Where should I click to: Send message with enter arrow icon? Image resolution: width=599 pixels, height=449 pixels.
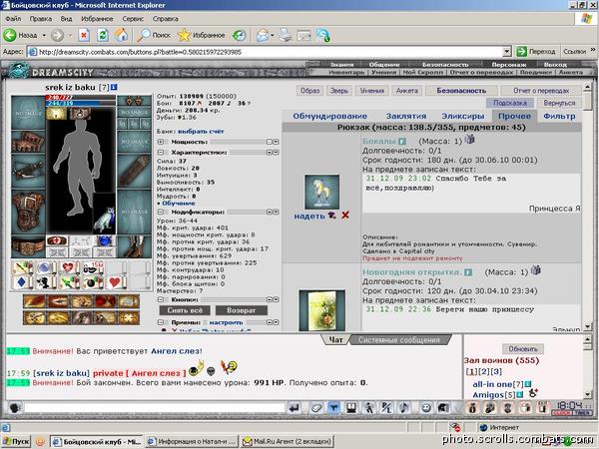pos(294,408)
